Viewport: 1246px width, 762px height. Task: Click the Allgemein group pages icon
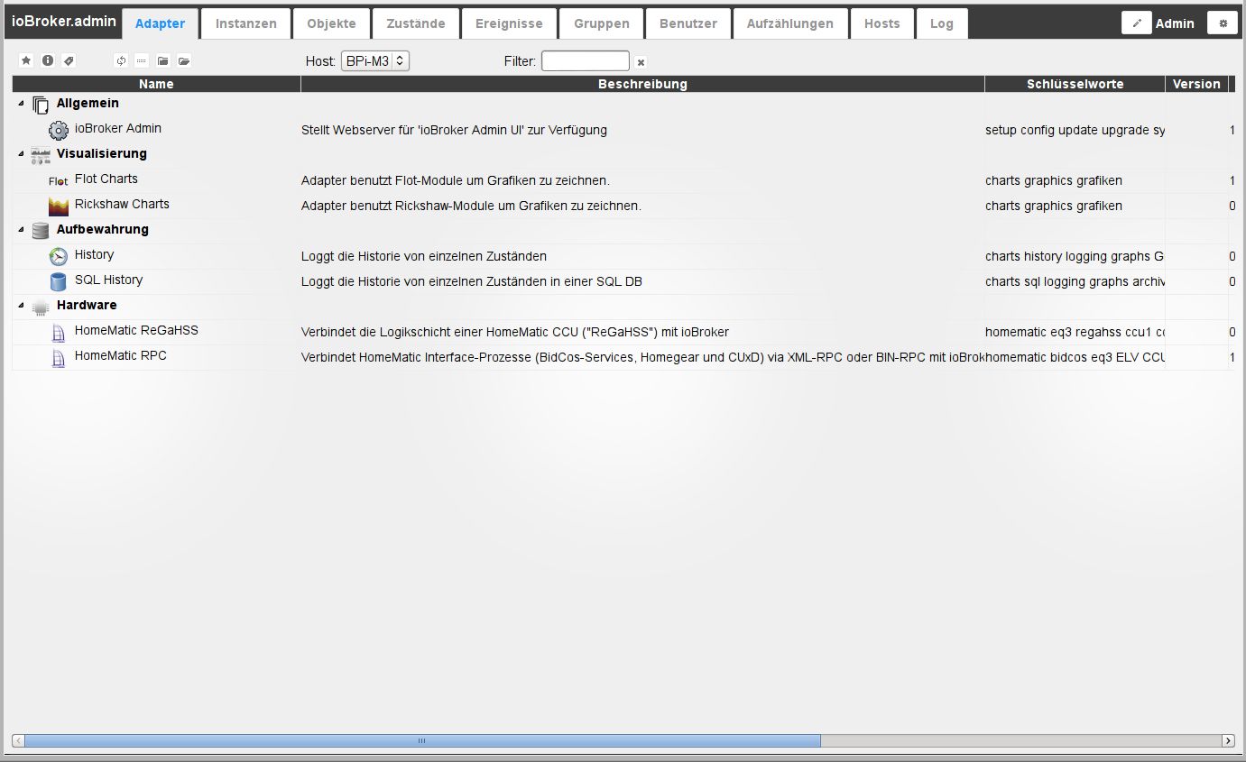click(41, 105)
